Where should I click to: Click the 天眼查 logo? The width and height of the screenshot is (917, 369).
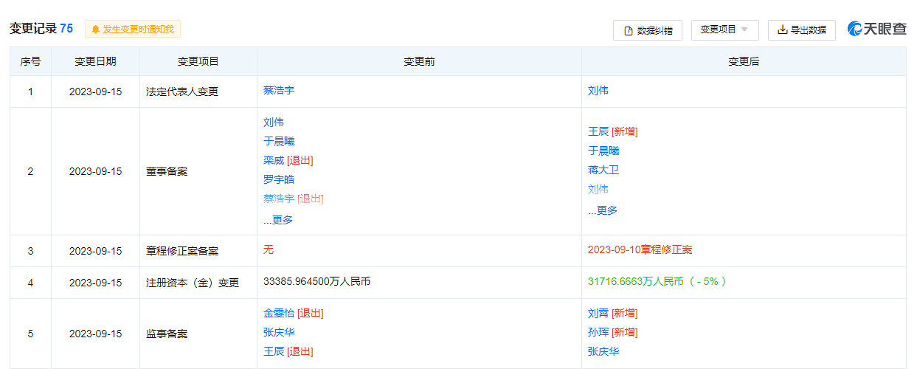click(876, 30)
